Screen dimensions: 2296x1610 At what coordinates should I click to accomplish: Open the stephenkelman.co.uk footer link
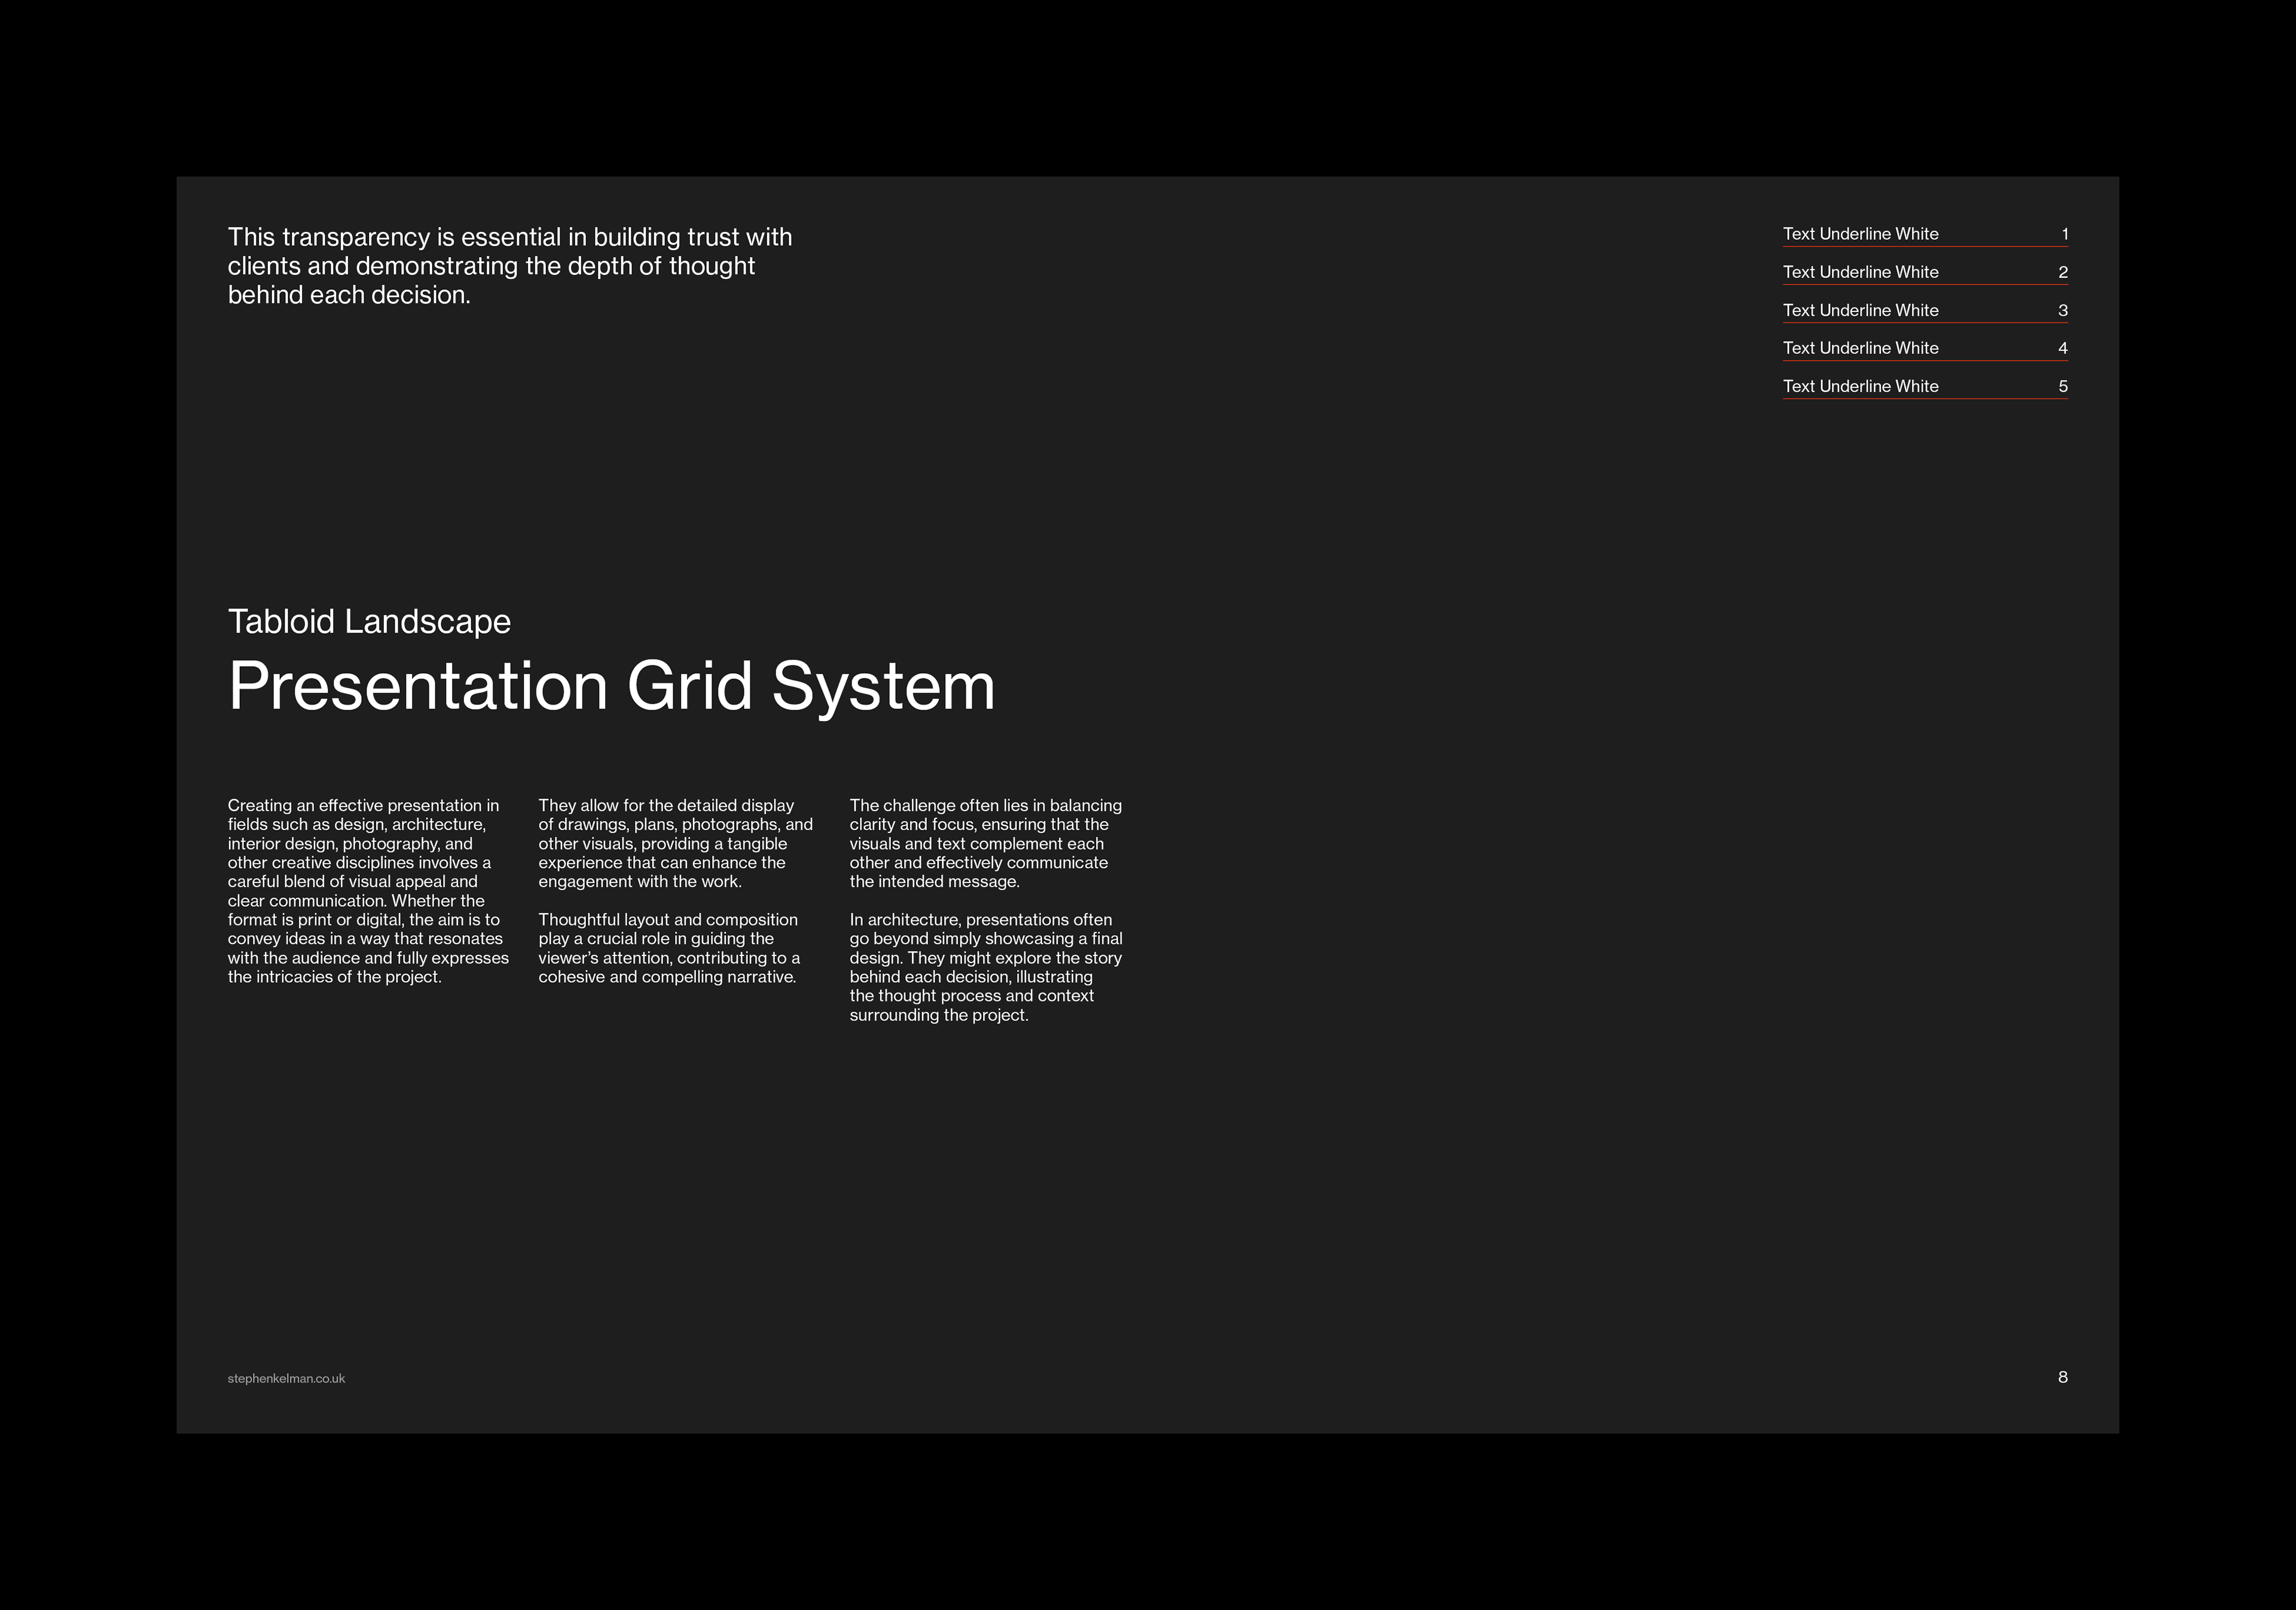pos(286,1378)
